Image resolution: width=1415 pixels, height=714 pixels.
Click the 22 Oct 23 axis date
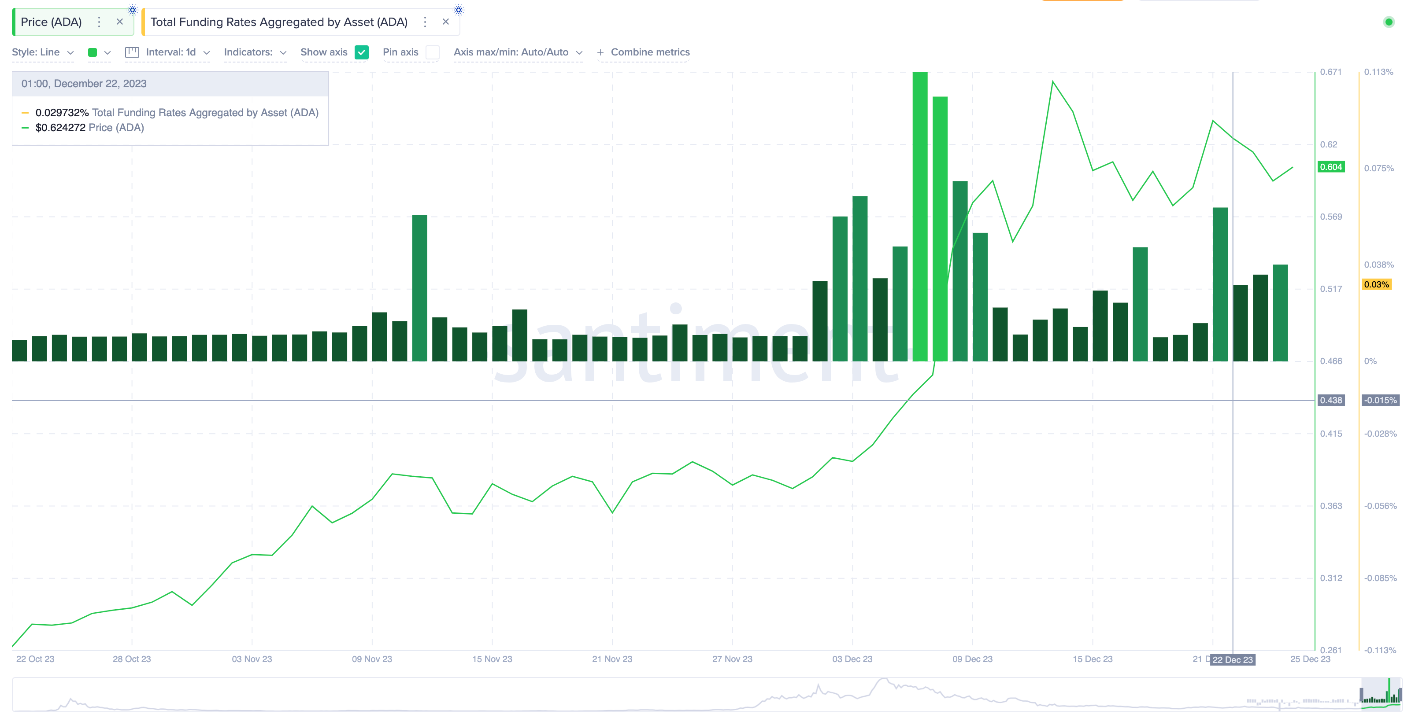(x=35, y=659)
